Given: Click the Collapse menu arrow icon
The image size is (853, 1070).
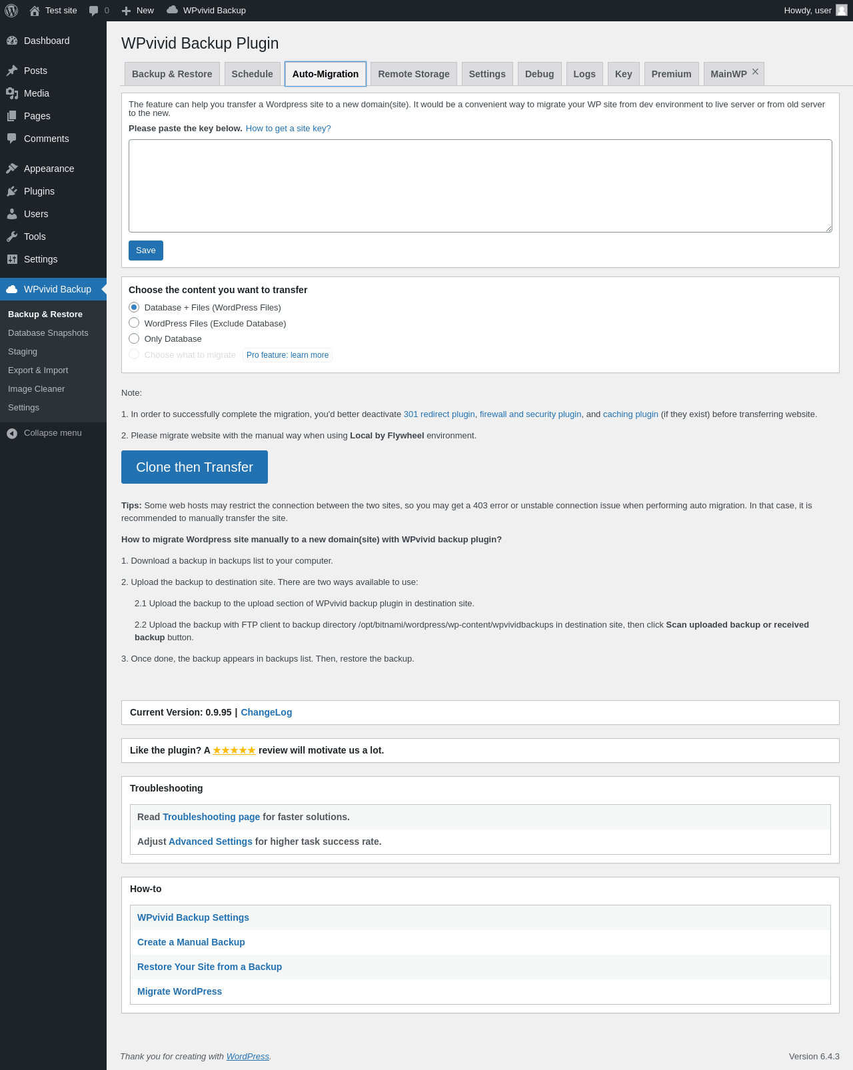Looking at the screenshot, I should click(x=12, y=433).
